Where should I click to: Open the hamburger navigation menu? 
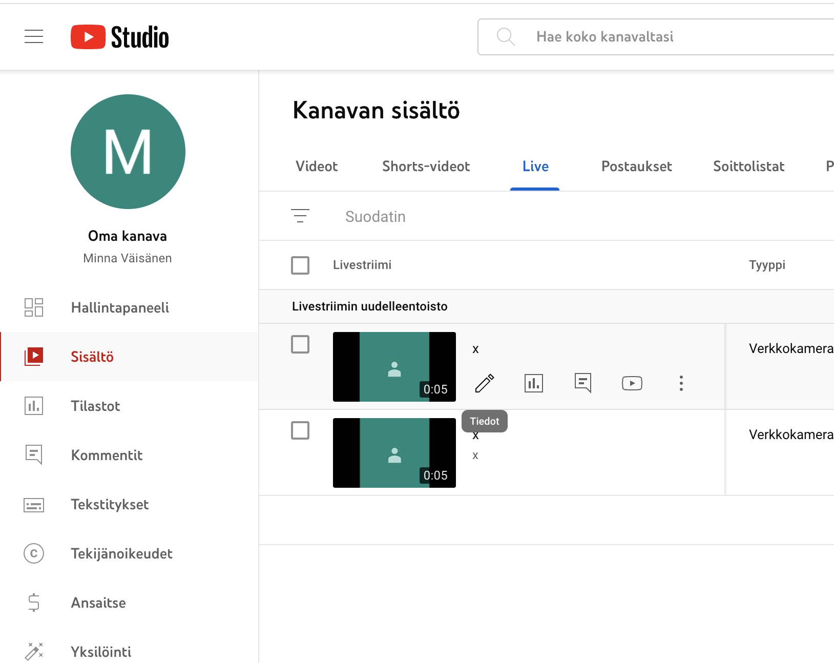pos(34,37)
